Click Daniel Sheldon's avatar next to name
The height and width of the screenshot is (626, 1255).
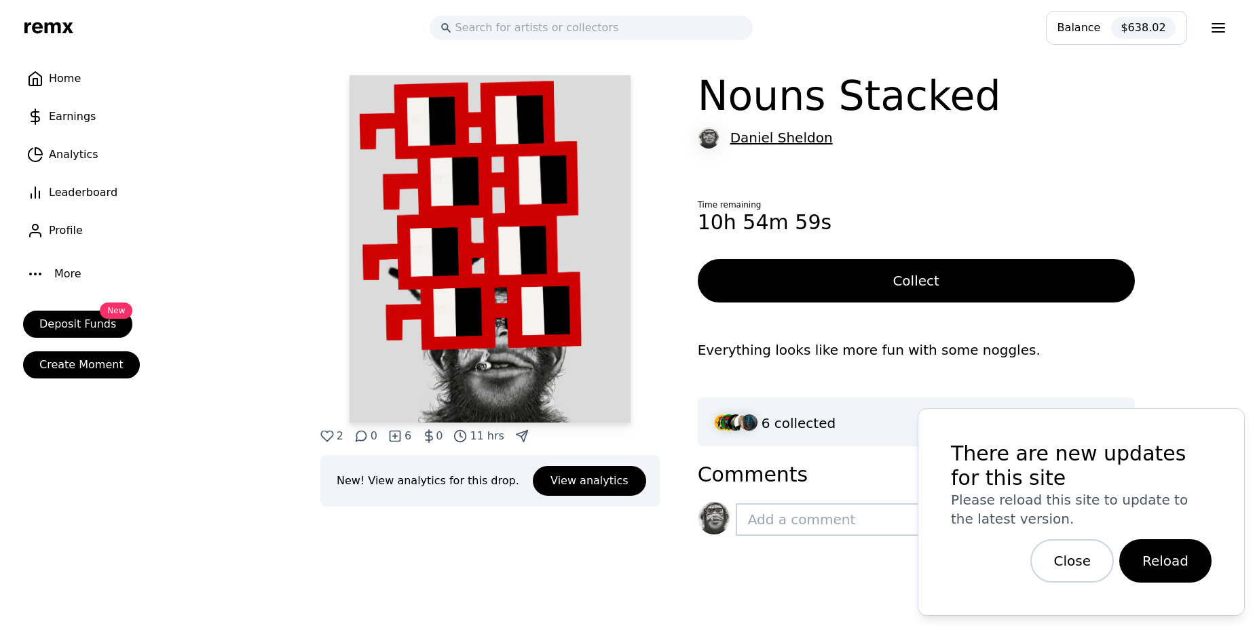point(709,138)
